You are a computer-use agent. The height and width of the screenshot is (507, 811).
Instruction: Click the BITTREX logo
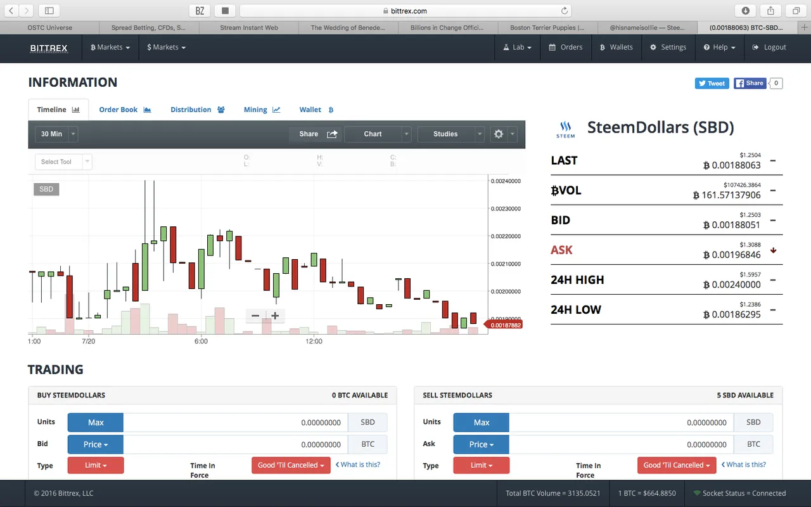coord(49,48)
